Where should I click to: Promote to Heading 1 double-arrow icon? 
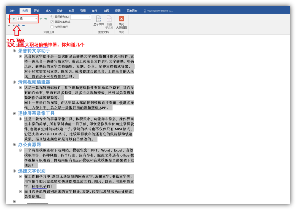(9, 19)
